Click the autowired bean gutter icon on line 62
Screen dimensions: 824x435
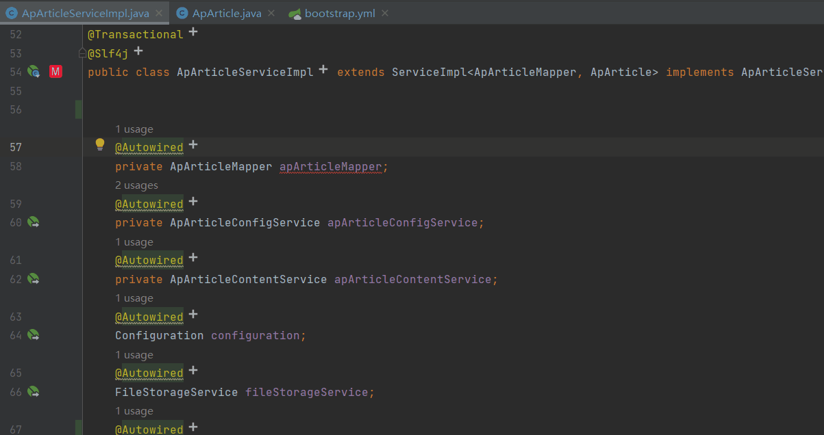(x=34, y=279)
